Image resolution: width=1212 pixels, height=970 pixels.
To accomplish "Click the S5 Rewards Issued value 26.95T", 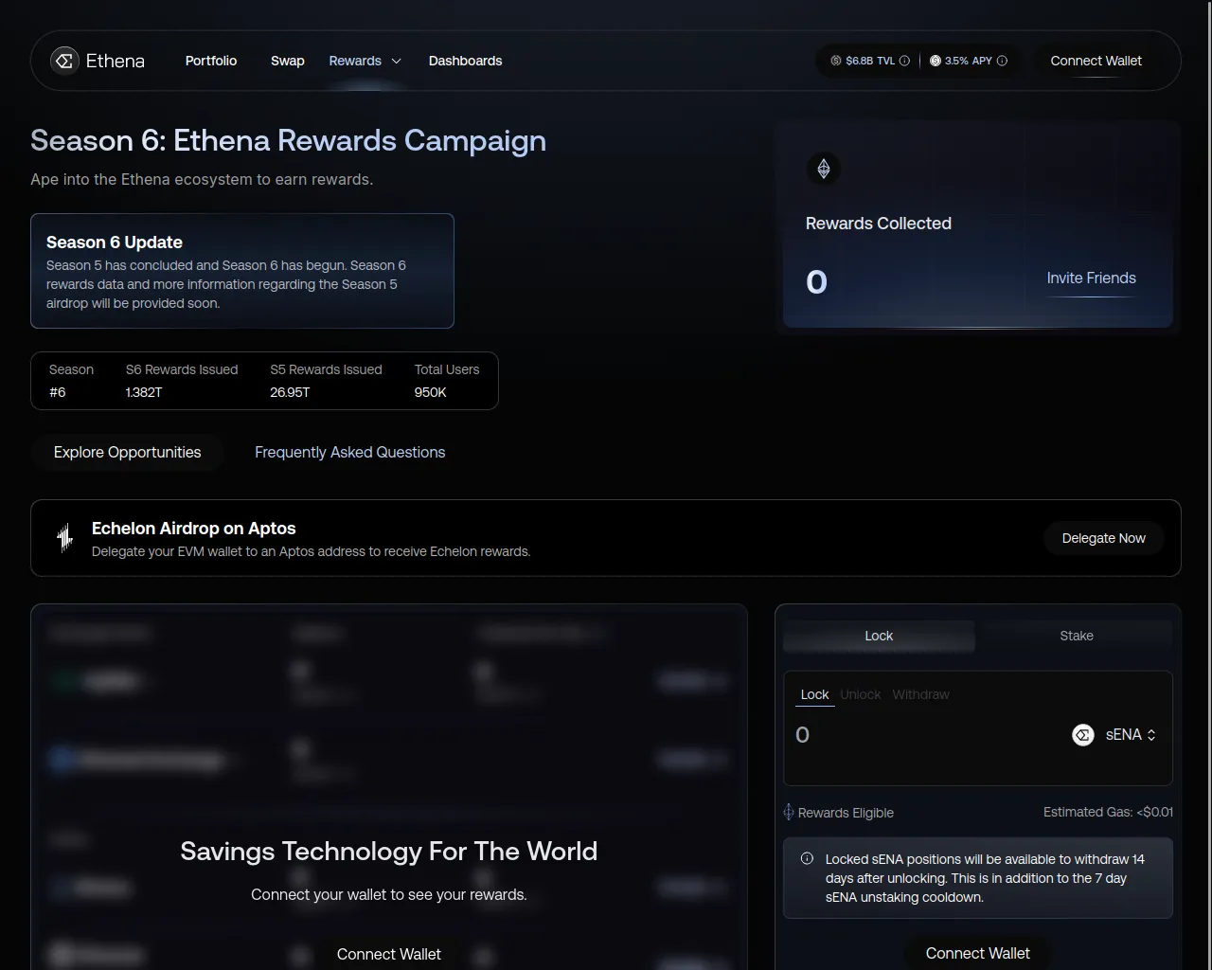I will pyautogui.click(x=290, y=392).
